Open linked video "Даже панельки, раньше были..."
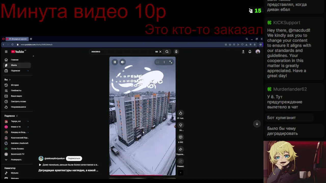Screen dimensions: 326x183 [x=69, y=165]
